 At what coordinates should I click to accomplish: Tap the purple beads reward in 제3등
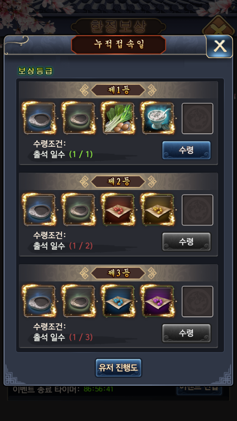tap(158, 301)
